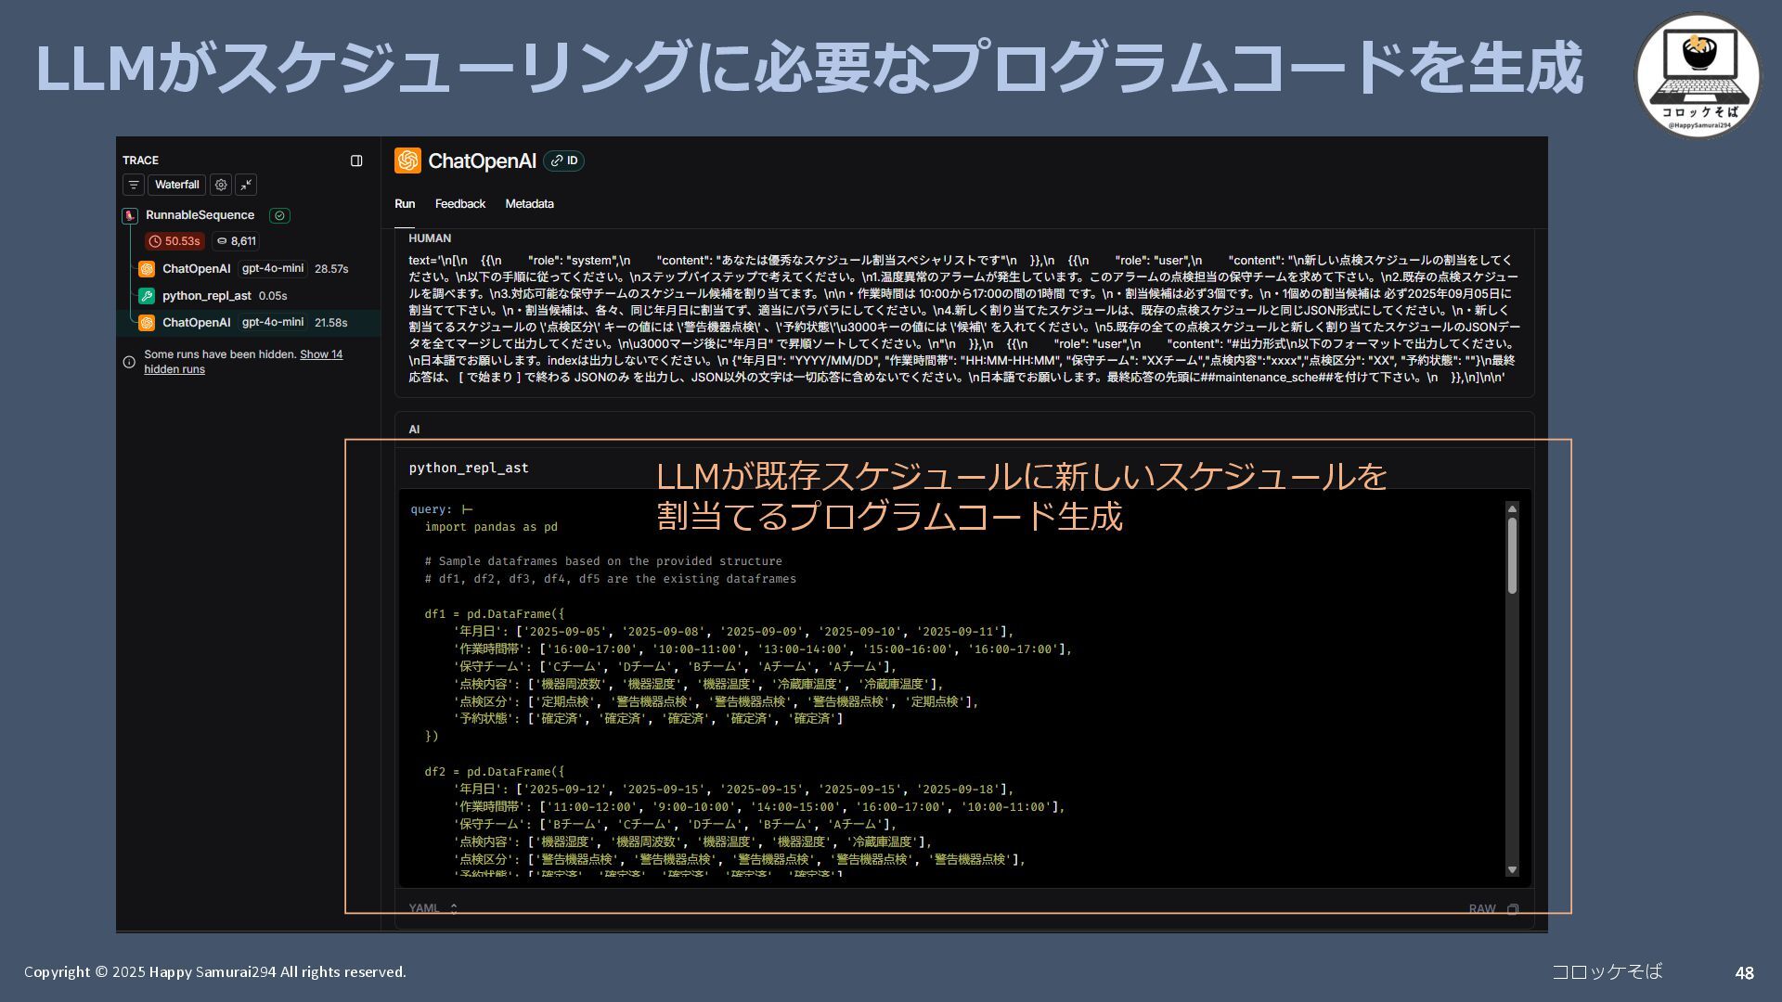Switch to the Feedback tab
The height and width of the screenshot is (1002, 1782).
459,204
